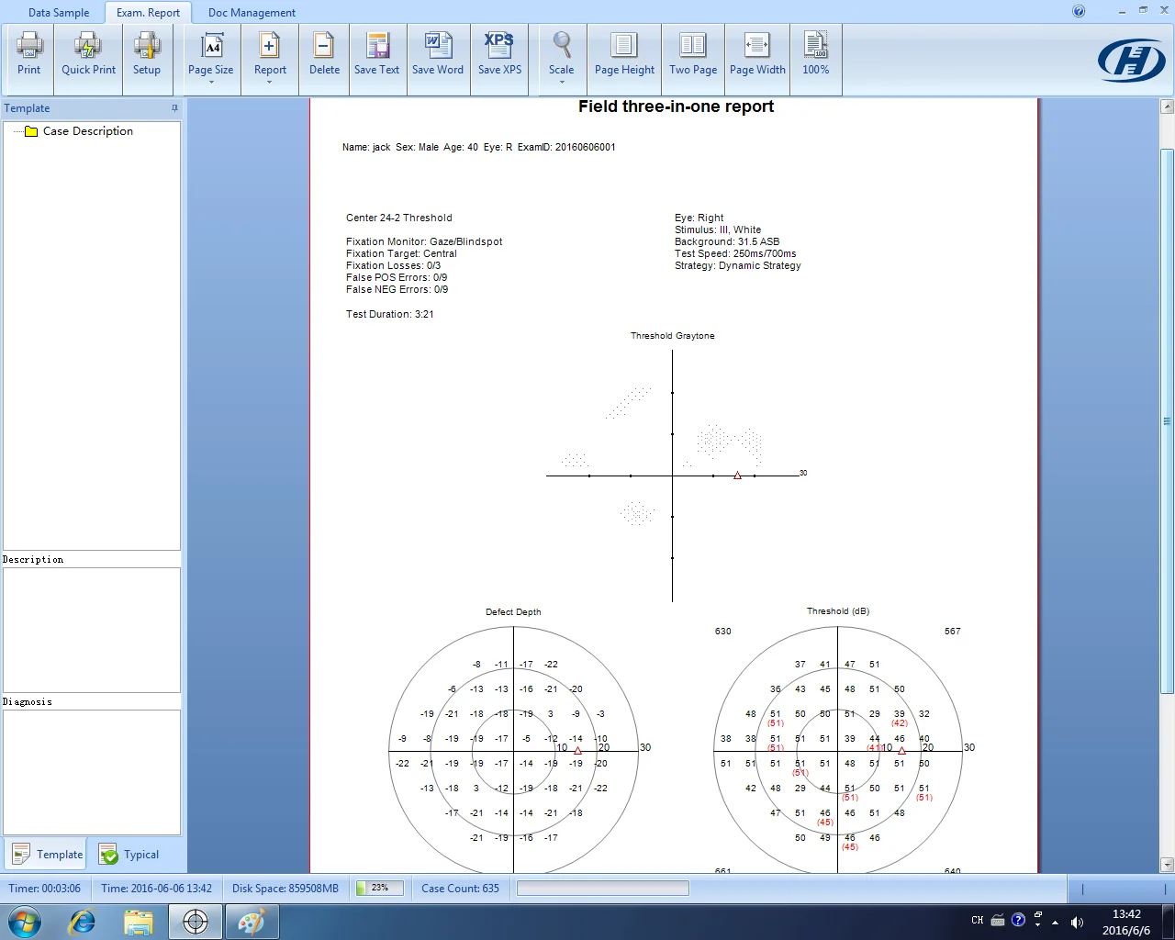Click the Quick Print icon
Screen dimensions: 1175x940
[x=88, y=54]
